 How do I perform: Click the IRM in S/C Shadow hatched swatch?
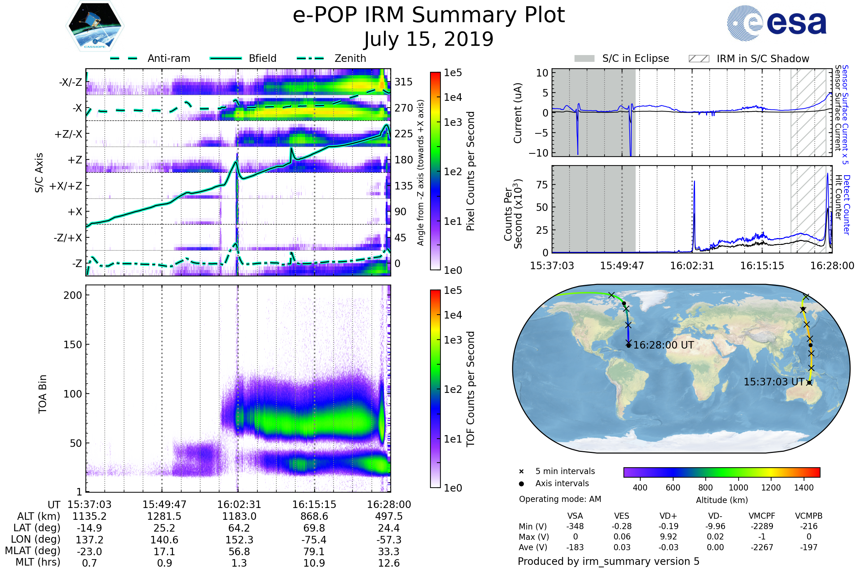[x=699, y=58]
